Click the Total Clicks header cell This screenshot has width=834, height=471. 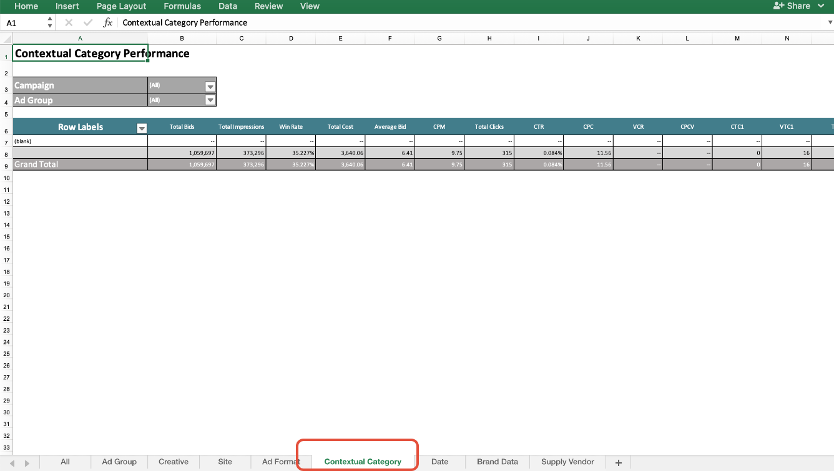pyautogui.click(x=489, y=126)
